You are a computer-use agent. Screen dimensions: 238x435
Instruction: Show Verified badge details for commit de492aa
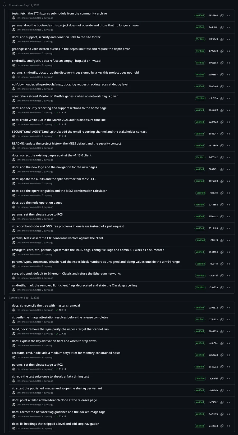[200, 367]
